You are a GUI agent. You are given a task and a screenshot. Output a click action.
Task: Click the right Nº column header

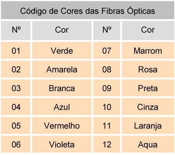tap(107, 30)
